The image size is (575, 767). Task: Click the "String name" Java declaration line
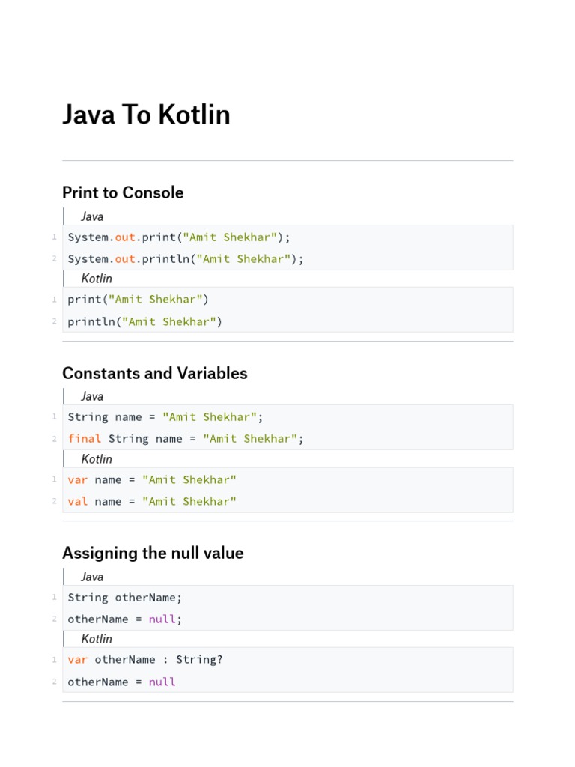click(165, 417)
